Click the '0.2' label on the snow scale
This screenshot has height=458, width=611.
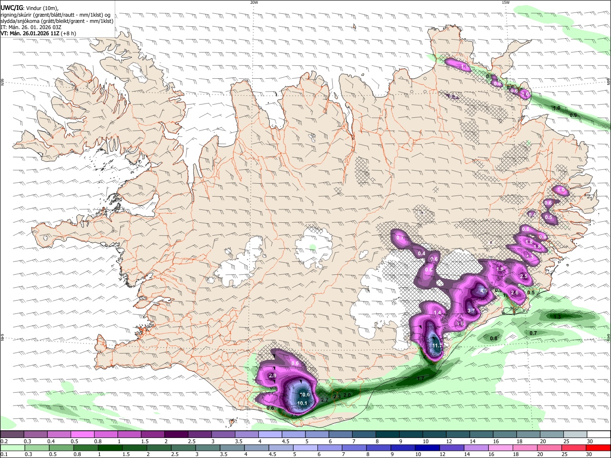coord(4,441)
